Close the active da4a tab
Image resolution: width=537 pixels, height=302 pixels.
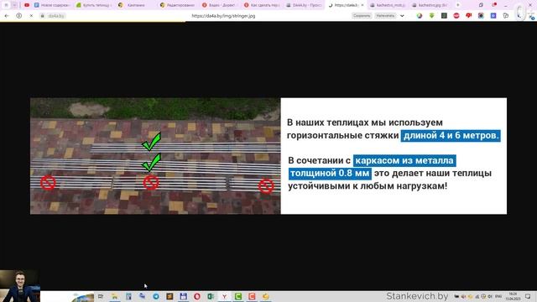362,5
